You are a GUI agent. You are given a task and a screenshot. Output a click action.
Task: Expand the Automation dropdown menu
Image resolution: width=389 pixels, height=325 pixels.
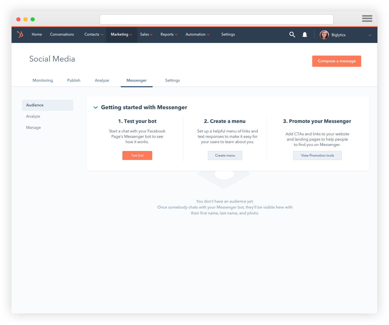[x=197, y=35]
